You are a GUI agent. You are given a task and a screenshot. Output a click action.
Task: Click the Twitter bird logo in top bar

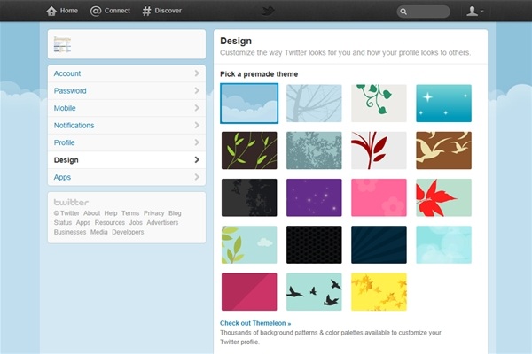tap(268, 11)
